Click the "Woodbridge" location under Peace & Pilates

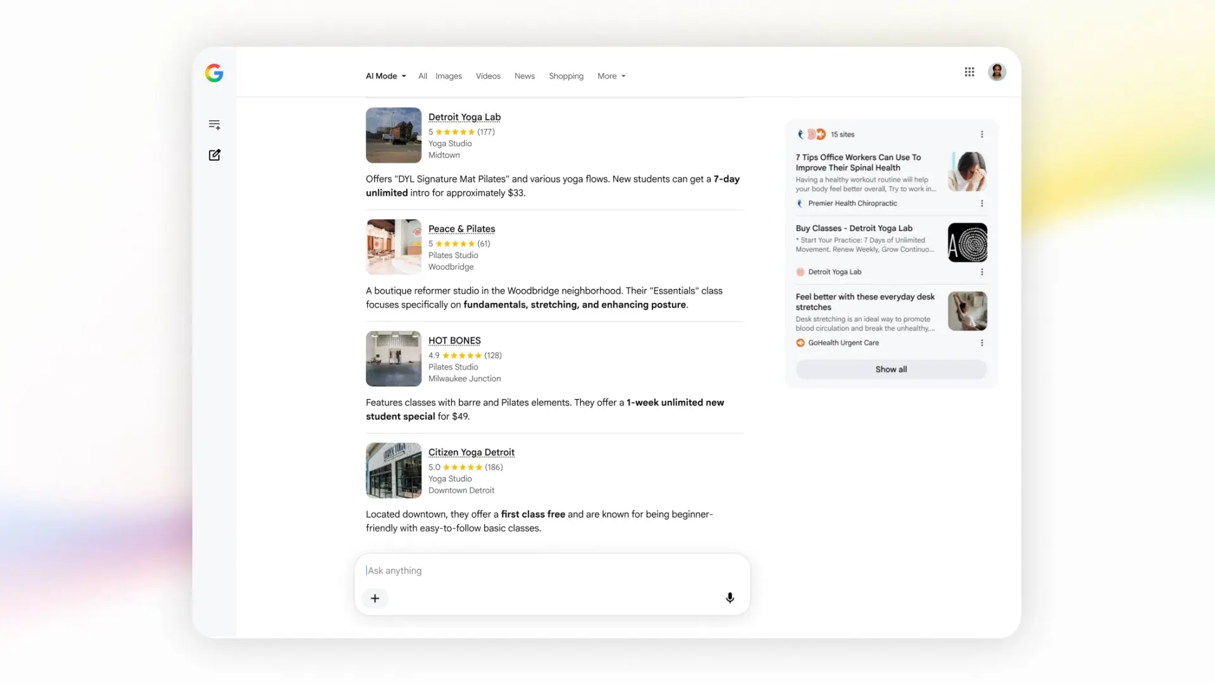[x=451, y=267]
